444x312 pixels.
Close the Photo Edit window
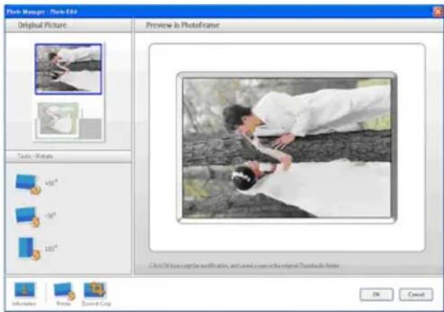pyautogui.click(x=438, y=12)
